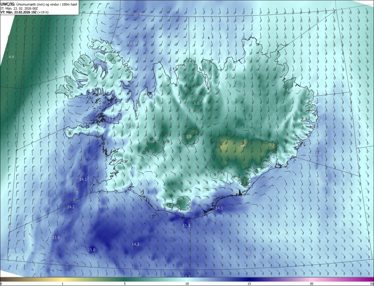Click the 12.7 precipitation value

(138, 15)
